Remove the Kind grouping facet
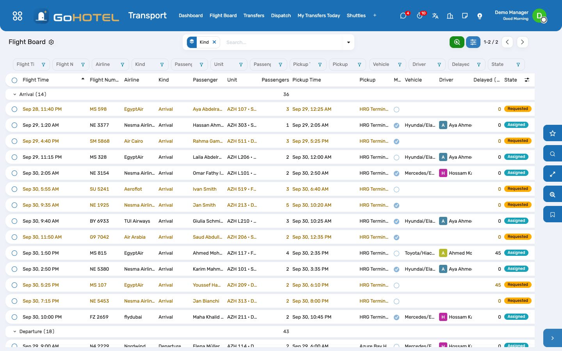The image size is (562, 351). [x=214, y=42]
